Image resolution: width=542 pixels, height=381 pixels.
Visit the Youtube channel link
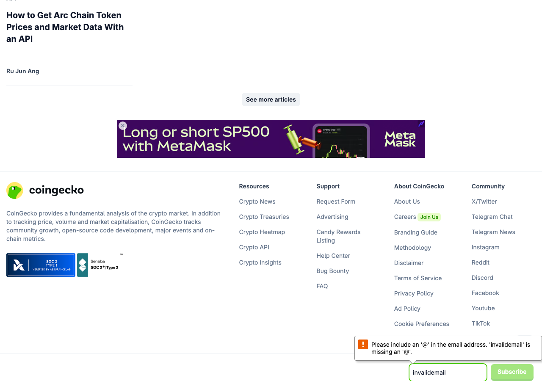coord(483,308)
